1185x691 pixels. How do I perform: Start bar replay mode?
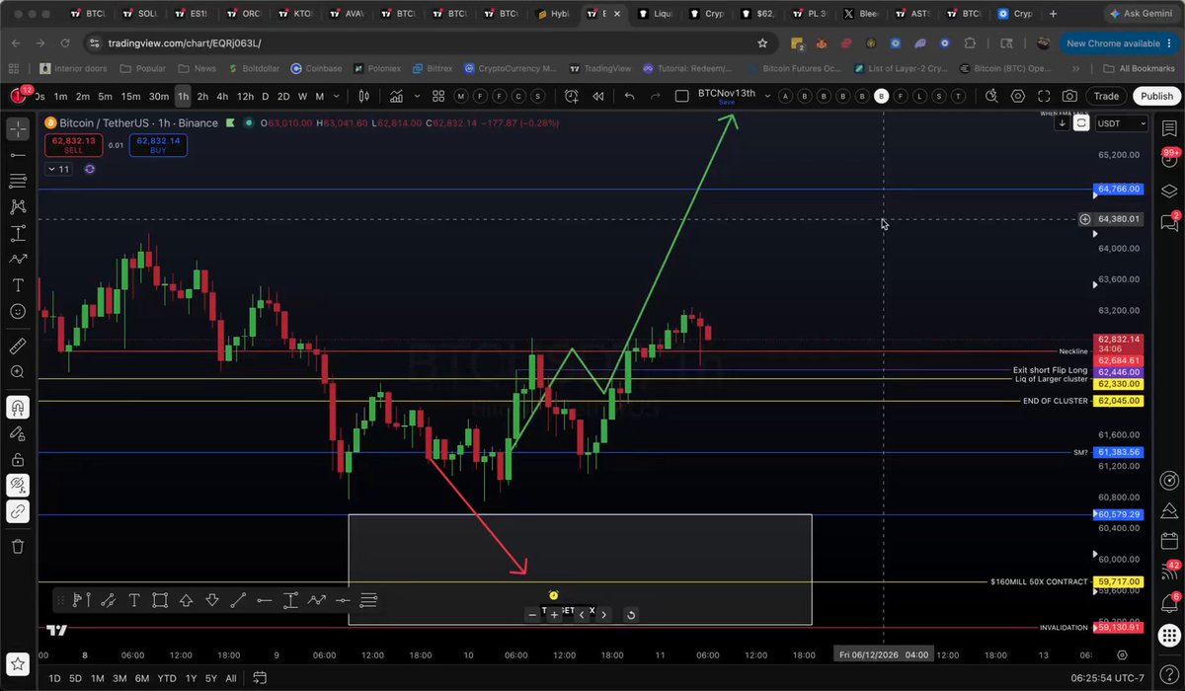click(597, 96)
